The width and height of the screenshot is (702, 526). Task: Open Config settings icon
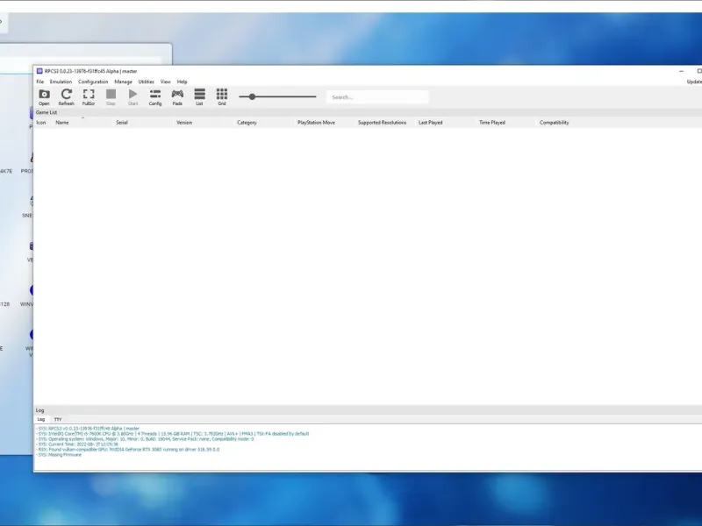(x=155, y=96)
